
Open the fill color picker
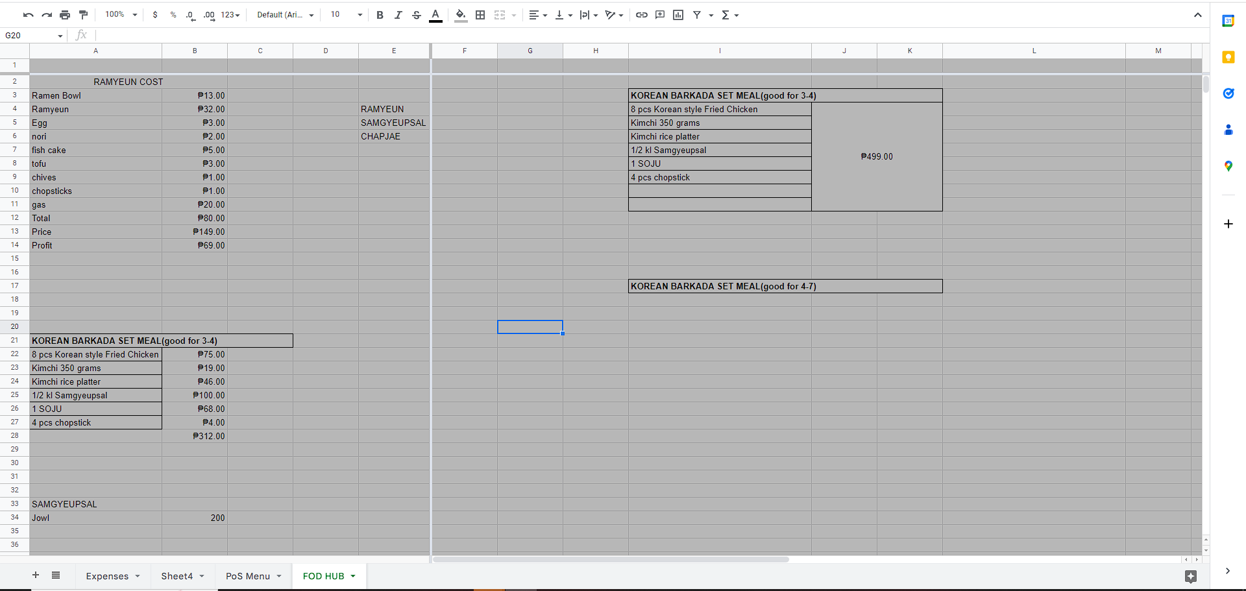click(x=461, y=15)
